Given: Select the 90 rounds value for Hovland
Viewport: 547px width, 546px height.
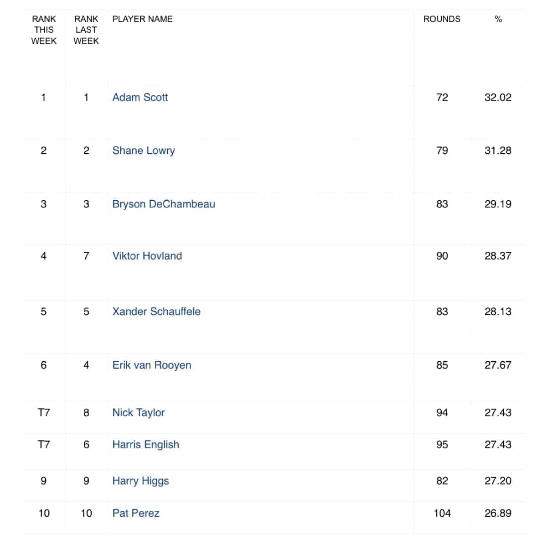Looking at the screenshot, I should point(442,256).
